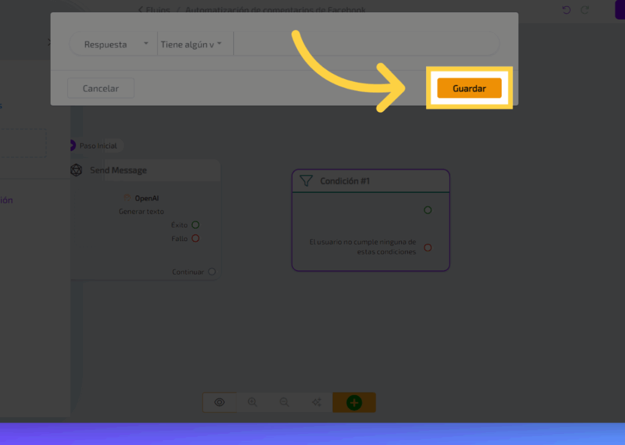Click the orange Guardar button
Image resolution: width=625 pixels, height=445 pixels.
coord(469,89)
